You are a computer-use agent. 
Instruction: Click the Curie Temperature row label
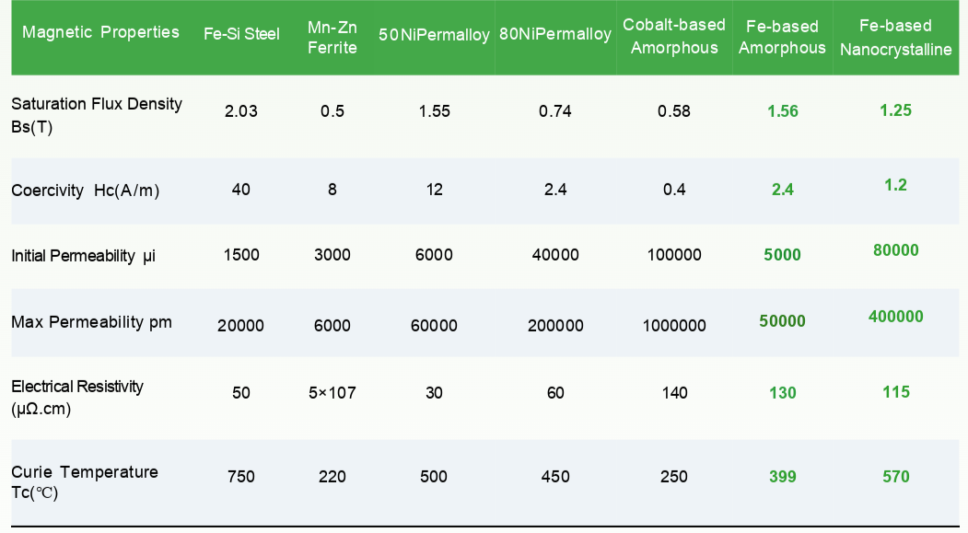pyautogui.click(x=85, y=481)
